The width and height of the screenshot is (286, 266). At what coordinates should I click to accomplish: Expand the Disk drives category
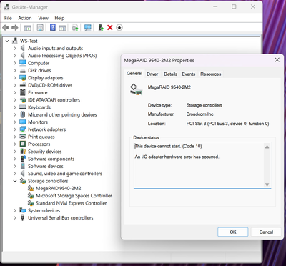tap(15, 70)
